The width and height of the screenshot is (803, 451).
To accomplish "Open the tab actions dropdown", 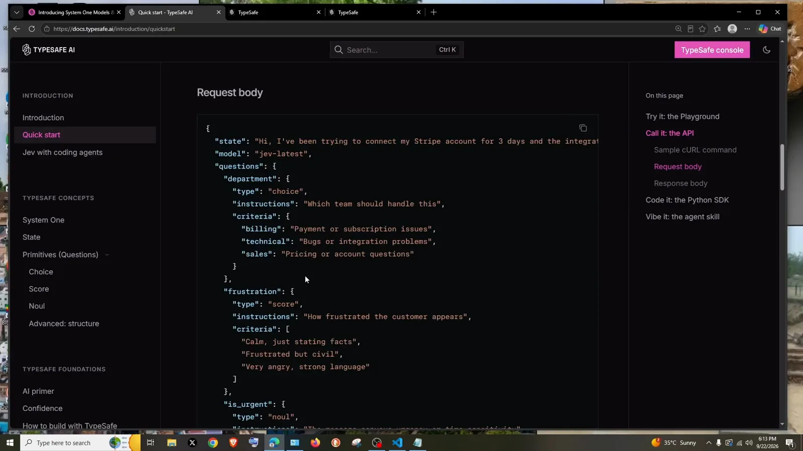I will (x=17, y=12).
